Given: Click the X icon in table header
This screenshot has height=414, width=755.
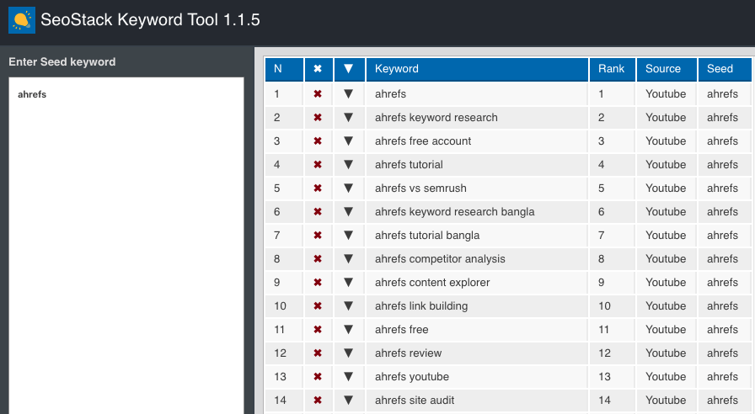Looking at the screenshot, I should click(x=318, y=69).
